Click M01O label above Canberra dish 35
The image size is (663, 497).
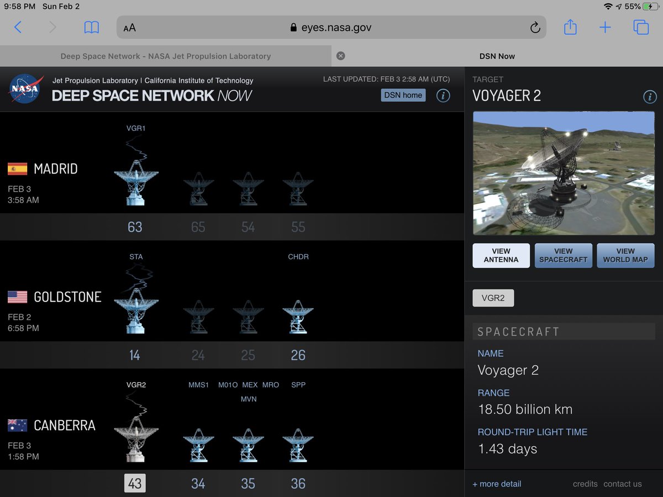pos(228,385)
